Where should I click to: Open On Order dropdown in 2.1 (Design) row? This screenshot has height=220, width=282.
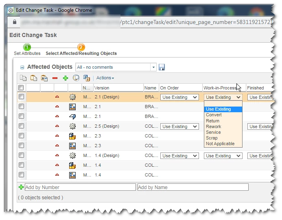[x=179, y=97]
